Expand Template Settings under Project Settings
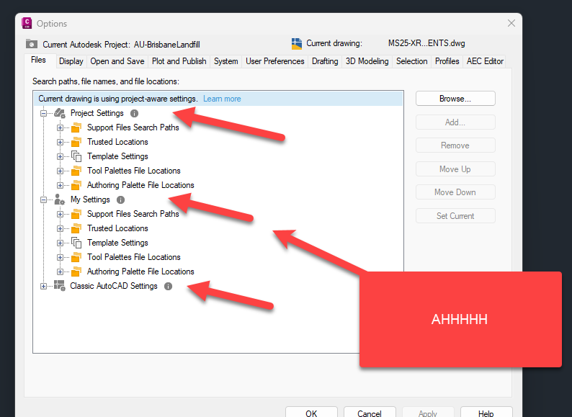This screenshot has width=572, height=417. (x=61, y=156)
